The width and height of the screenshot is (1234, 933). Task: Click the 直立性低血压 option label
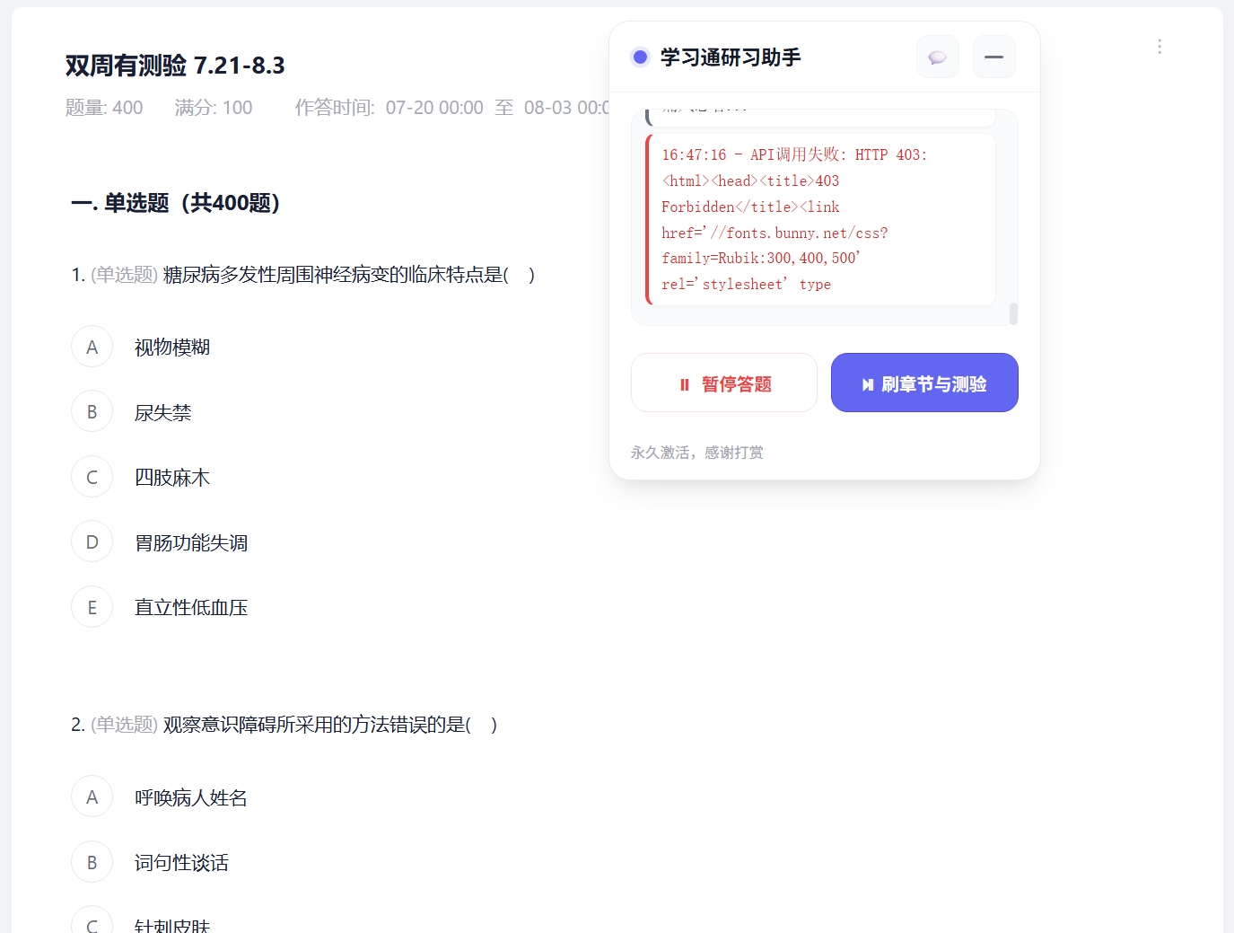point(191,608)
